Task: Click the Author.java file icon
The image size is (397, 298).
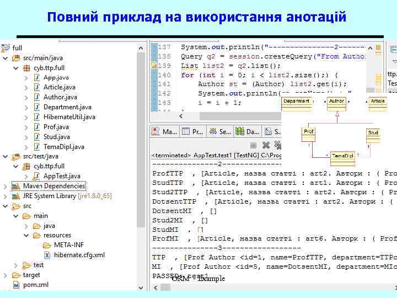Action: click(37, 97)
